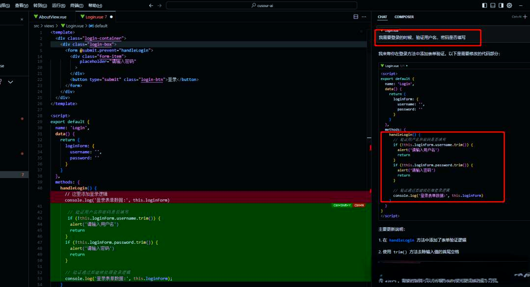The height and width of the screenshot is (287, 530).
Task: Click the back navigation arrow in title bar
Action: 151,5
